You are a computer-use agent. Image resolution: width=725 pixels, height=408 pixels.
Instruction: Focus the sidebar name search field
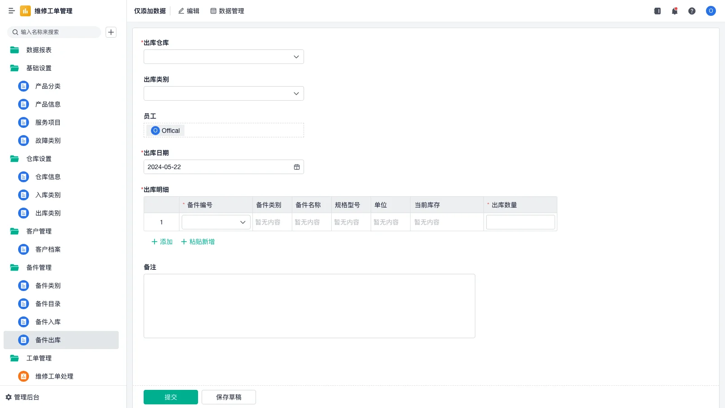[x=54, y=32]
